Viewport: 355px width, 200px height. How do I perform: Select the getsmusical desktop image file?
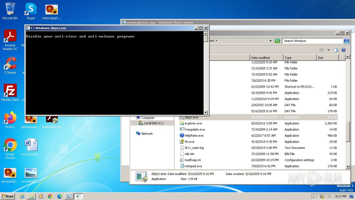[31, 122]
